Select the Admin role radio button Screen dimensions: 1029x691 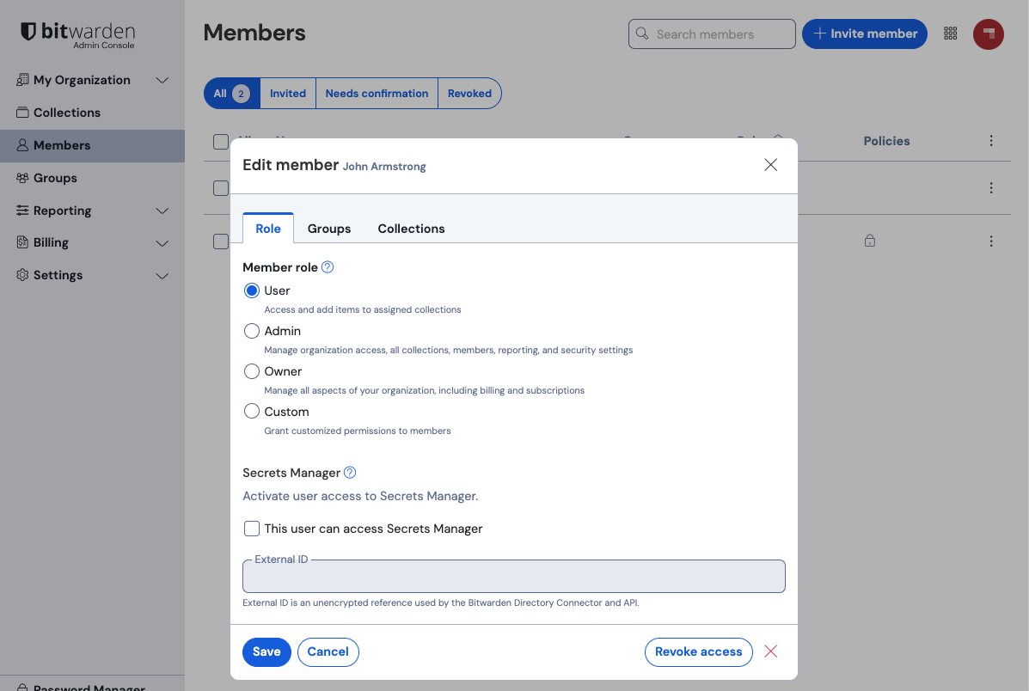pyautogui.click(x=251, y=330)
